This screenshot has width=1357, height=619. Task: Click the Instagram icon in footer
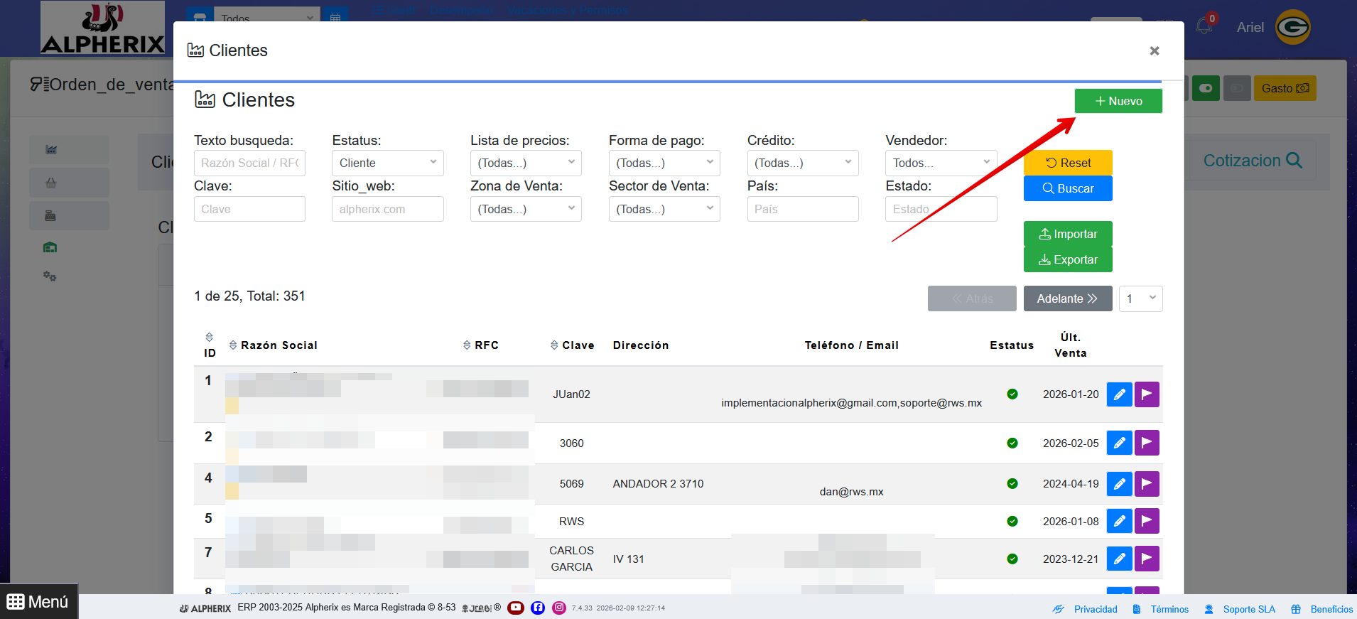pos(559,608)
